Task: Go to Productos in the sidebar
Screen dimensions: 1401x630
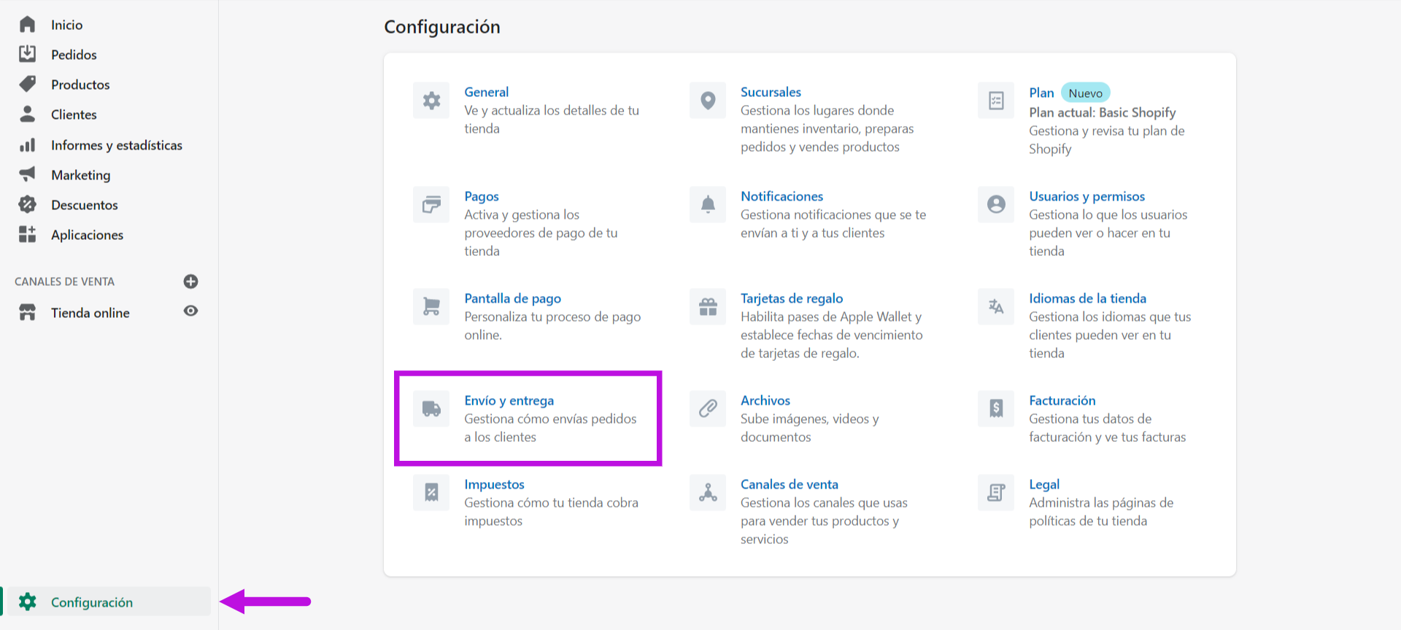Action: point(80,85)
